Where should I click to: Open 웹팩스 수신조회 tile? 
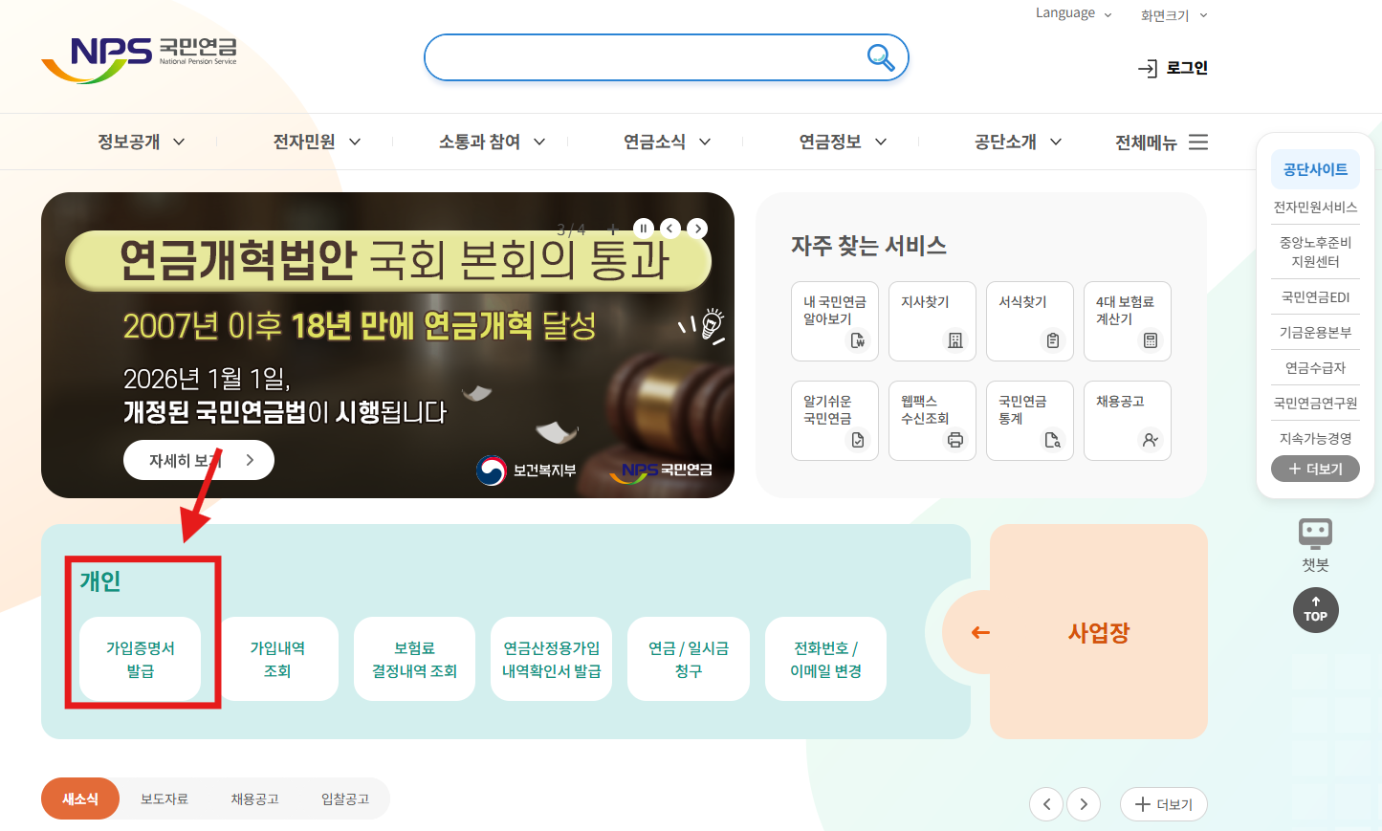(932, 421)
